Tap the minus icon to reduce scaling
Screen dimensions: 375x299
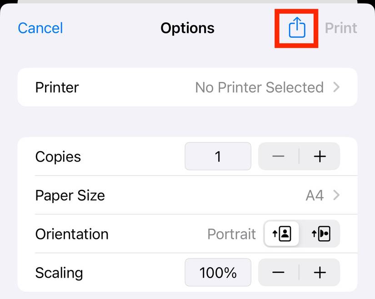tap(278, 273)
